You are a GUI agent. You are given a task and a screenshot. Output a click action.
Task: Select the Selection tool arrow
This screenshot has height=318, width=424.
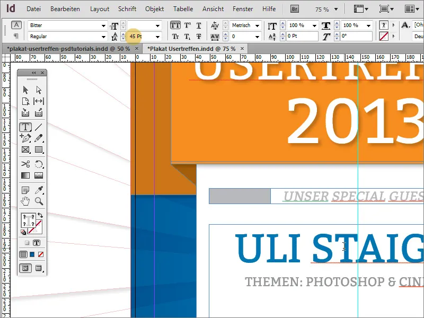click(25, 90)
